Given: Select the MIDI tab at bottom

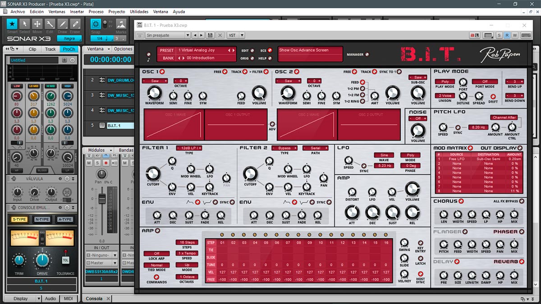Looking at the screenshot, I should pos(69,299).
